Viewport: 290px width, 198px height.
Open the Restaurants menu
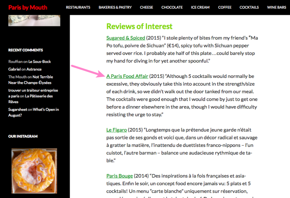click(x=78, y=7)
